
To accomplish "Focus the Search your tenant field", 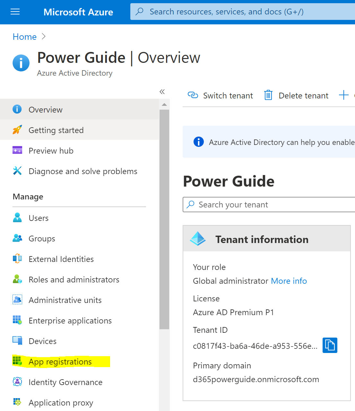I will click(269, 205).
